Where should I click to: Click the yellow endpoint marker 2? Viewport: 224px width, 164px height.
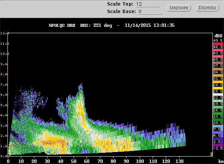[212, 154]
